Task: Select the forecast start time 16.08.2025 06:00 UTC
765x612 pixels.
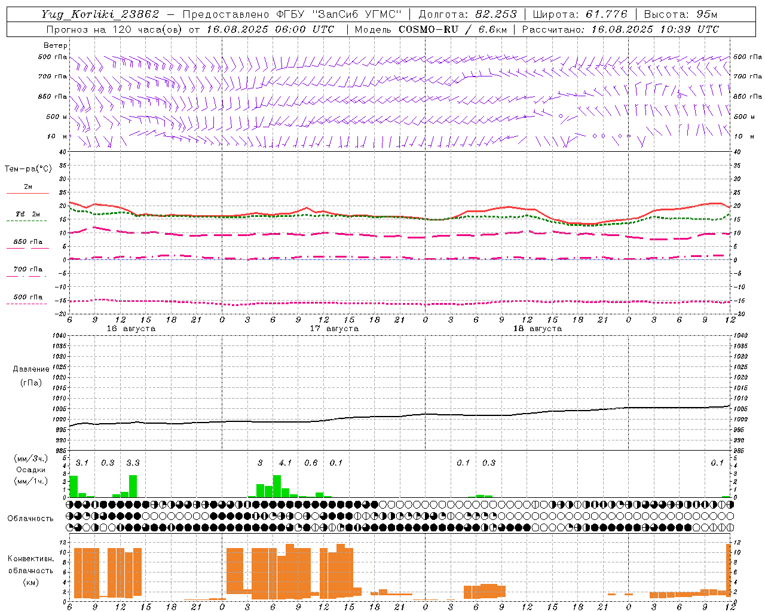Action: click(x=271, y=29)
